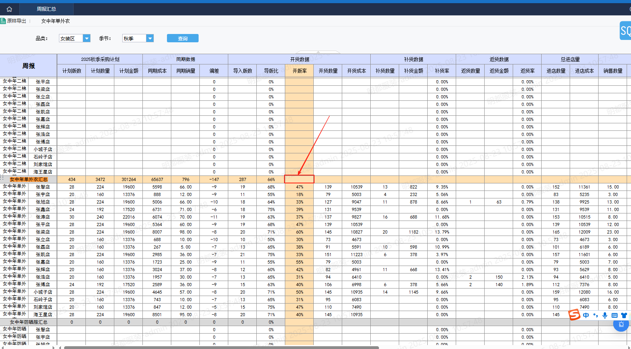
Task: Click the 秋季 season field
Action: pyautogui.click(x=135, y=38)
